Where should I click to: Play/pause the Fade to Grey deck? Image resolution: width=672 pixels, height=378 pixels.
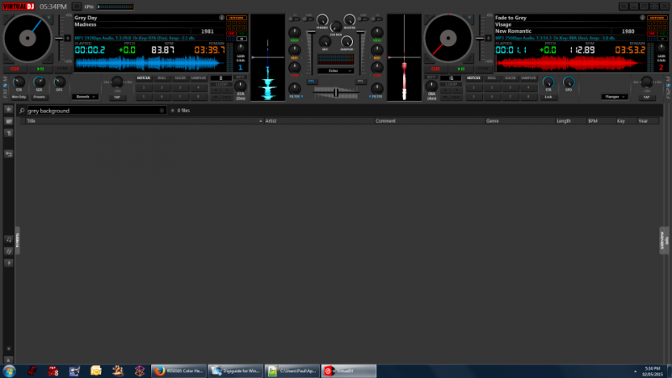point(461,69)
